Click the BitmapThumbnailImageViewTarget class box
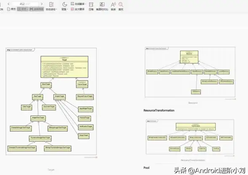Image resolution: width=248 pixels, height=175 pixels. point(57,148)
